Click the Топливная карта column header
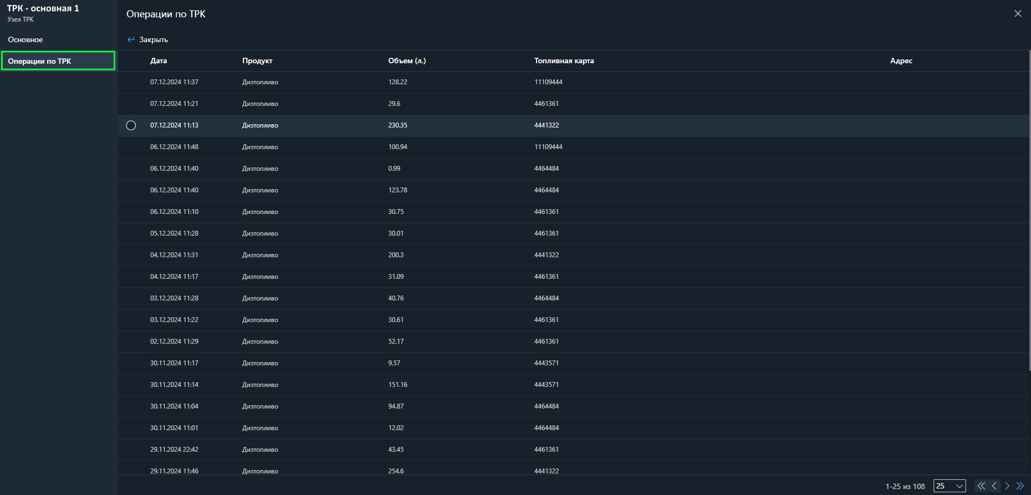1031x495 pixels. point(564,61)
